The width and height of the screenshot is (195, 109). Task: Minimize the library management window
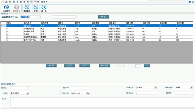click(190, 2)
